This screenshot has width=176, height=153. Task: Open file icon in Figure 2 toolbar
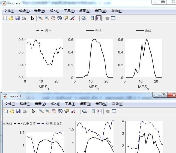point(11,18)
